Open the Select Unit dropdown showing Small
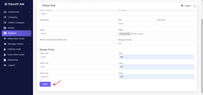The image size is (203, 95). 77,57
